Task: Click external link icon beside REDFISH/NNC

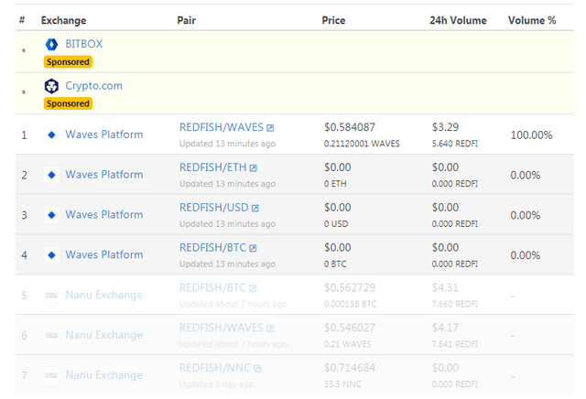Action: coord(257,369)
